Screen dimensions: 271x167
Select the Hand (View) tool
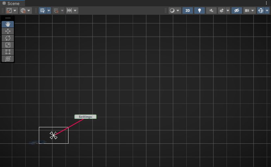(x=8, y=24)
